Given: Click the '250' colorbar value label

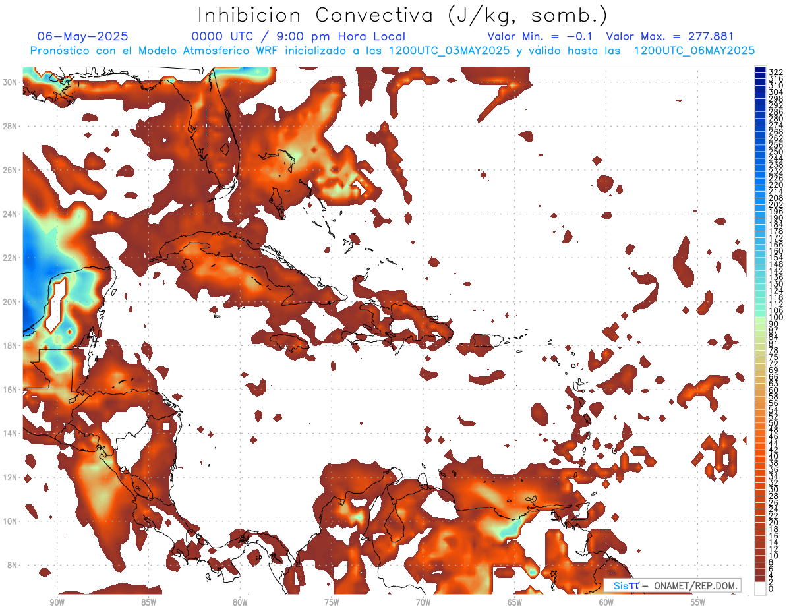Looking at the screenshot, I should click(x=776, y=152).
